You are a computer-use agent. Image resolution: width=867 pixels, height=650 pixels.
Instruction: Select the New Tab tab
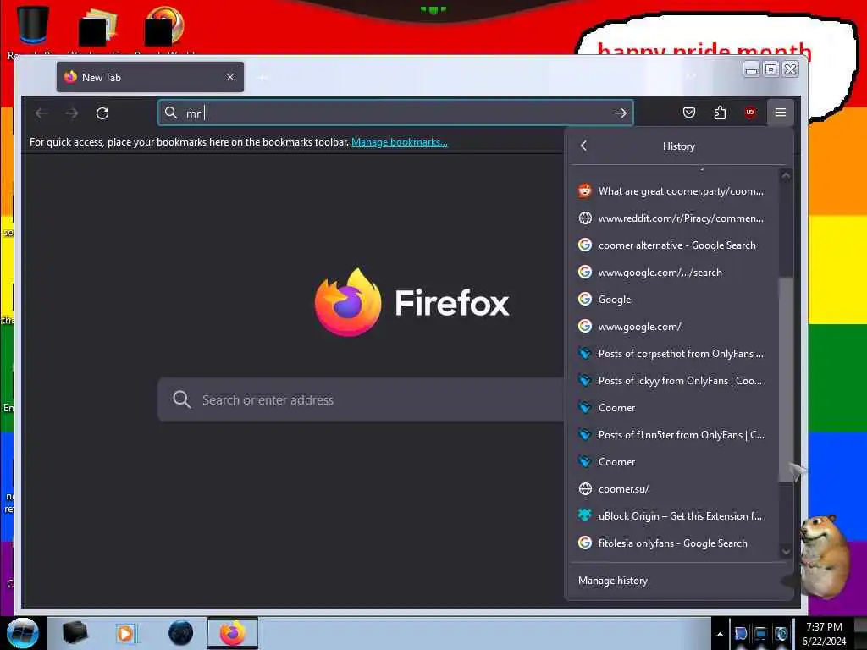[150, 77]
